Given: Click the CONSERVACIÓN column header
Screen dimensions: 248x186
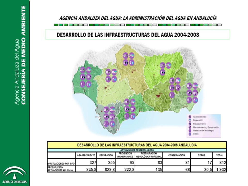Looking at the screenshot, I should click(x=176, y=155).
